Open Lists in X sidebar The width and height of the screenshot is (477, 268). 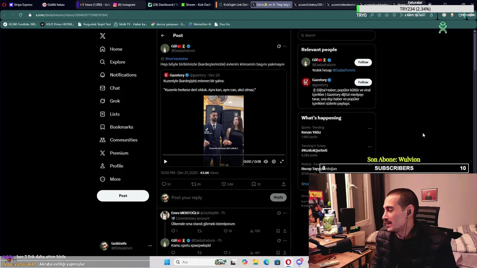(x=110, y=114)
